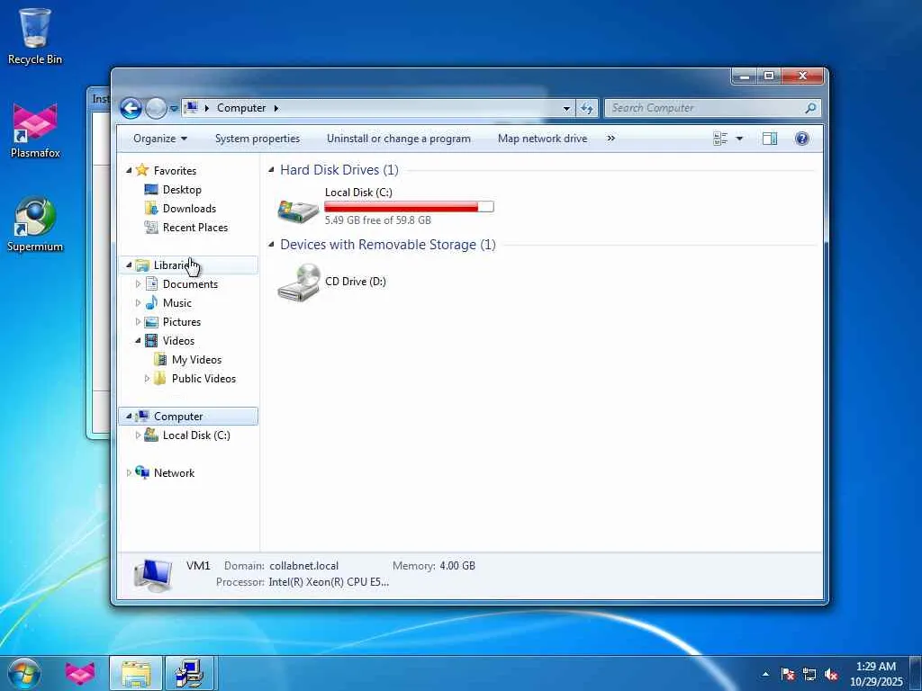Collapse the Computer tree node
The image size is (922, 691).
[129, 416]
